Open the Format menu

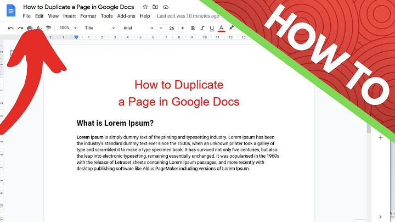point(88,16)
